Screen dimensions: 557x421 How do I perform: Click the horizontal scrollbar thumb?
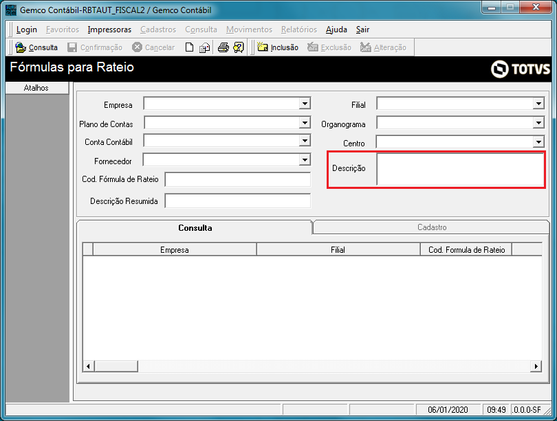116,366
